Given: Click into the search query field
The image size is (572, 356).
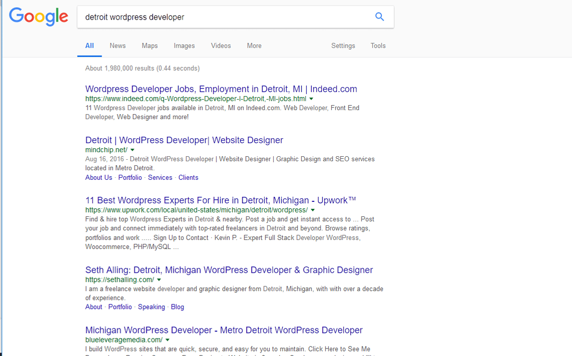Looking at the screenshot, I should coord(225,17).
